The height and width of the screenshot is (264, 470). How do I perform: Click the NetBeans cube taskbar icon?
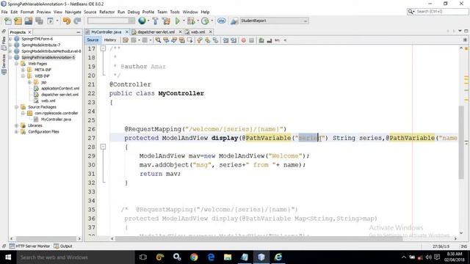261,257
